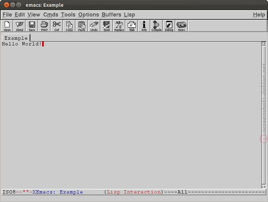This screenshot has width=268, height=202.
Task: Open the Buffers menu
Action: pos(112,15)
